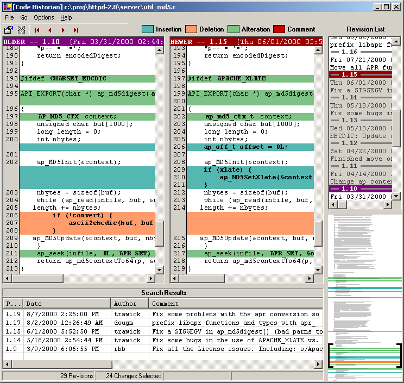Click line 193 #ifdef CHARSET_EBCDIC in the older pane
The image size is (404, 383).
87,78
